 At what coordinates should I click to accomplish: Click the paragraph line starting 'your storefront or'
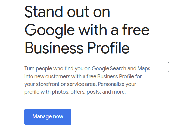80,84
